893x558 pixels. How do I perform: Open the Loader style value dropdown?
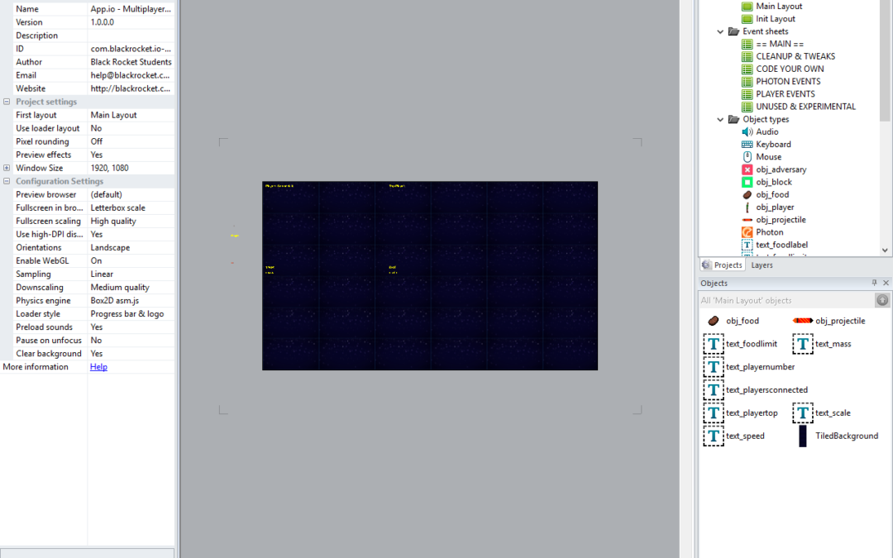pos(131,314)
